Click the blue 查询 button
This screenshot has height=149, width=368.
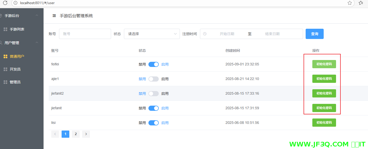pyautogui.click(x=314, y=34)
